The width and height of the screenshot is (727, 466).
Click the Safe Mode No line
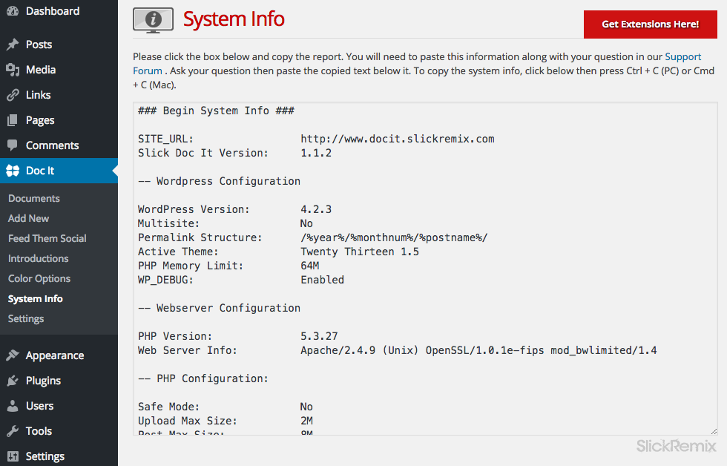[226, 407]
